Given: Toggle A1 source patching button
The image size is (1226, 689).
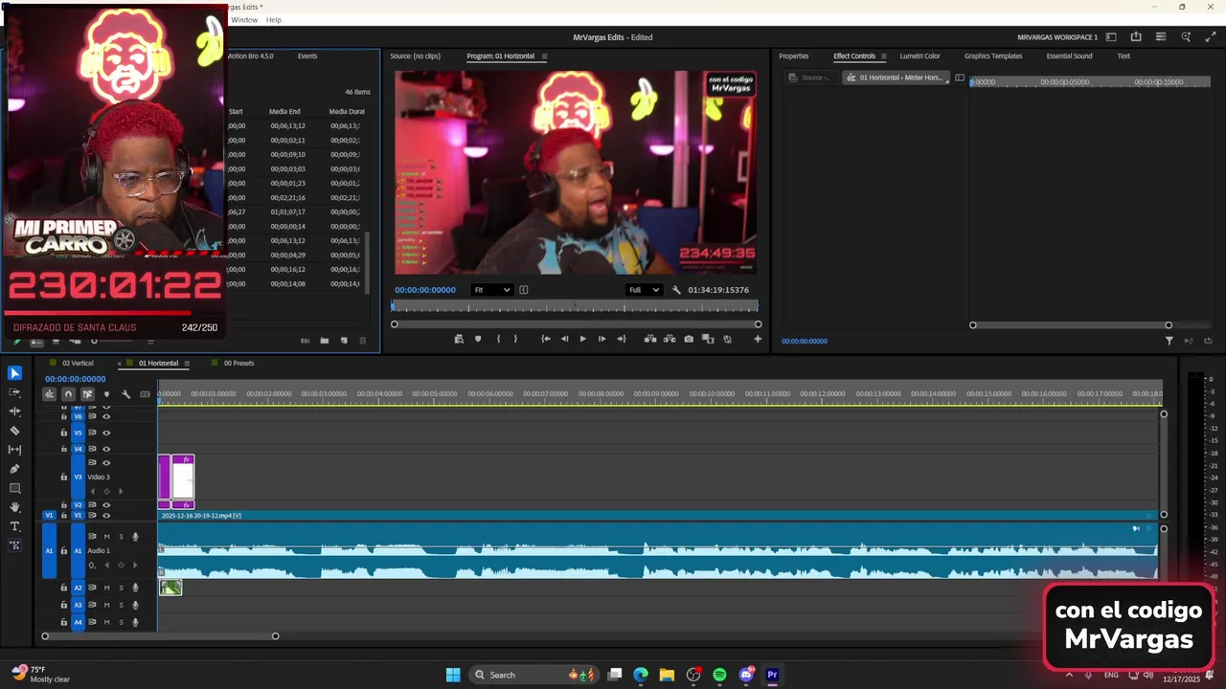Looking at the screenshot, I should click(x=49, y=551).
